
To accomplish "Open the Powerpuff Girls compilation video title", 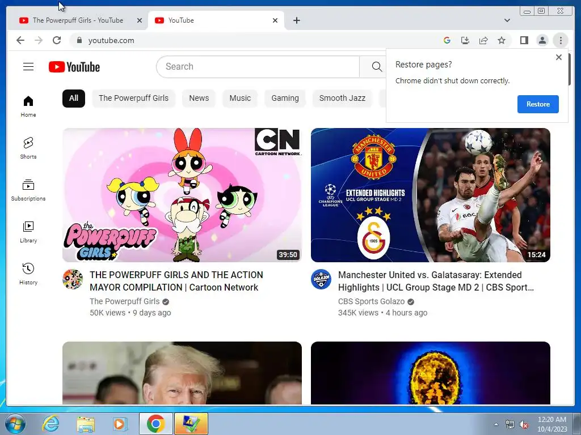I will pos(176,281).
